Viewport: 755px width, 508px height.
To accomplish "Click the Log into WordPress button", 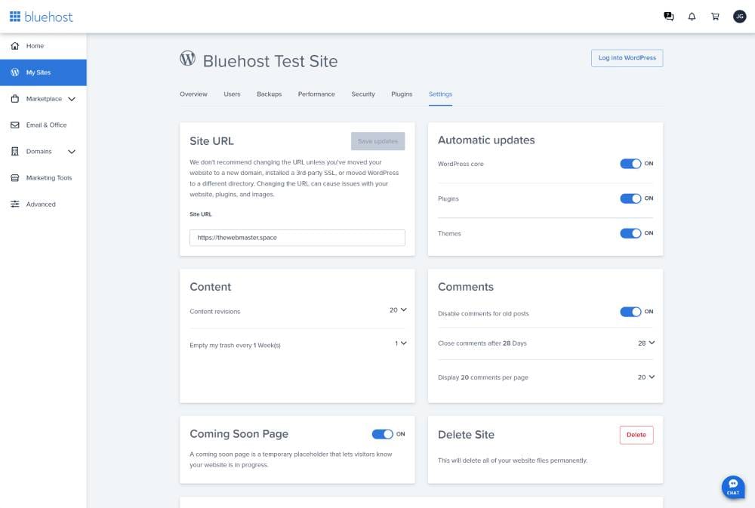I will point(627,57).
